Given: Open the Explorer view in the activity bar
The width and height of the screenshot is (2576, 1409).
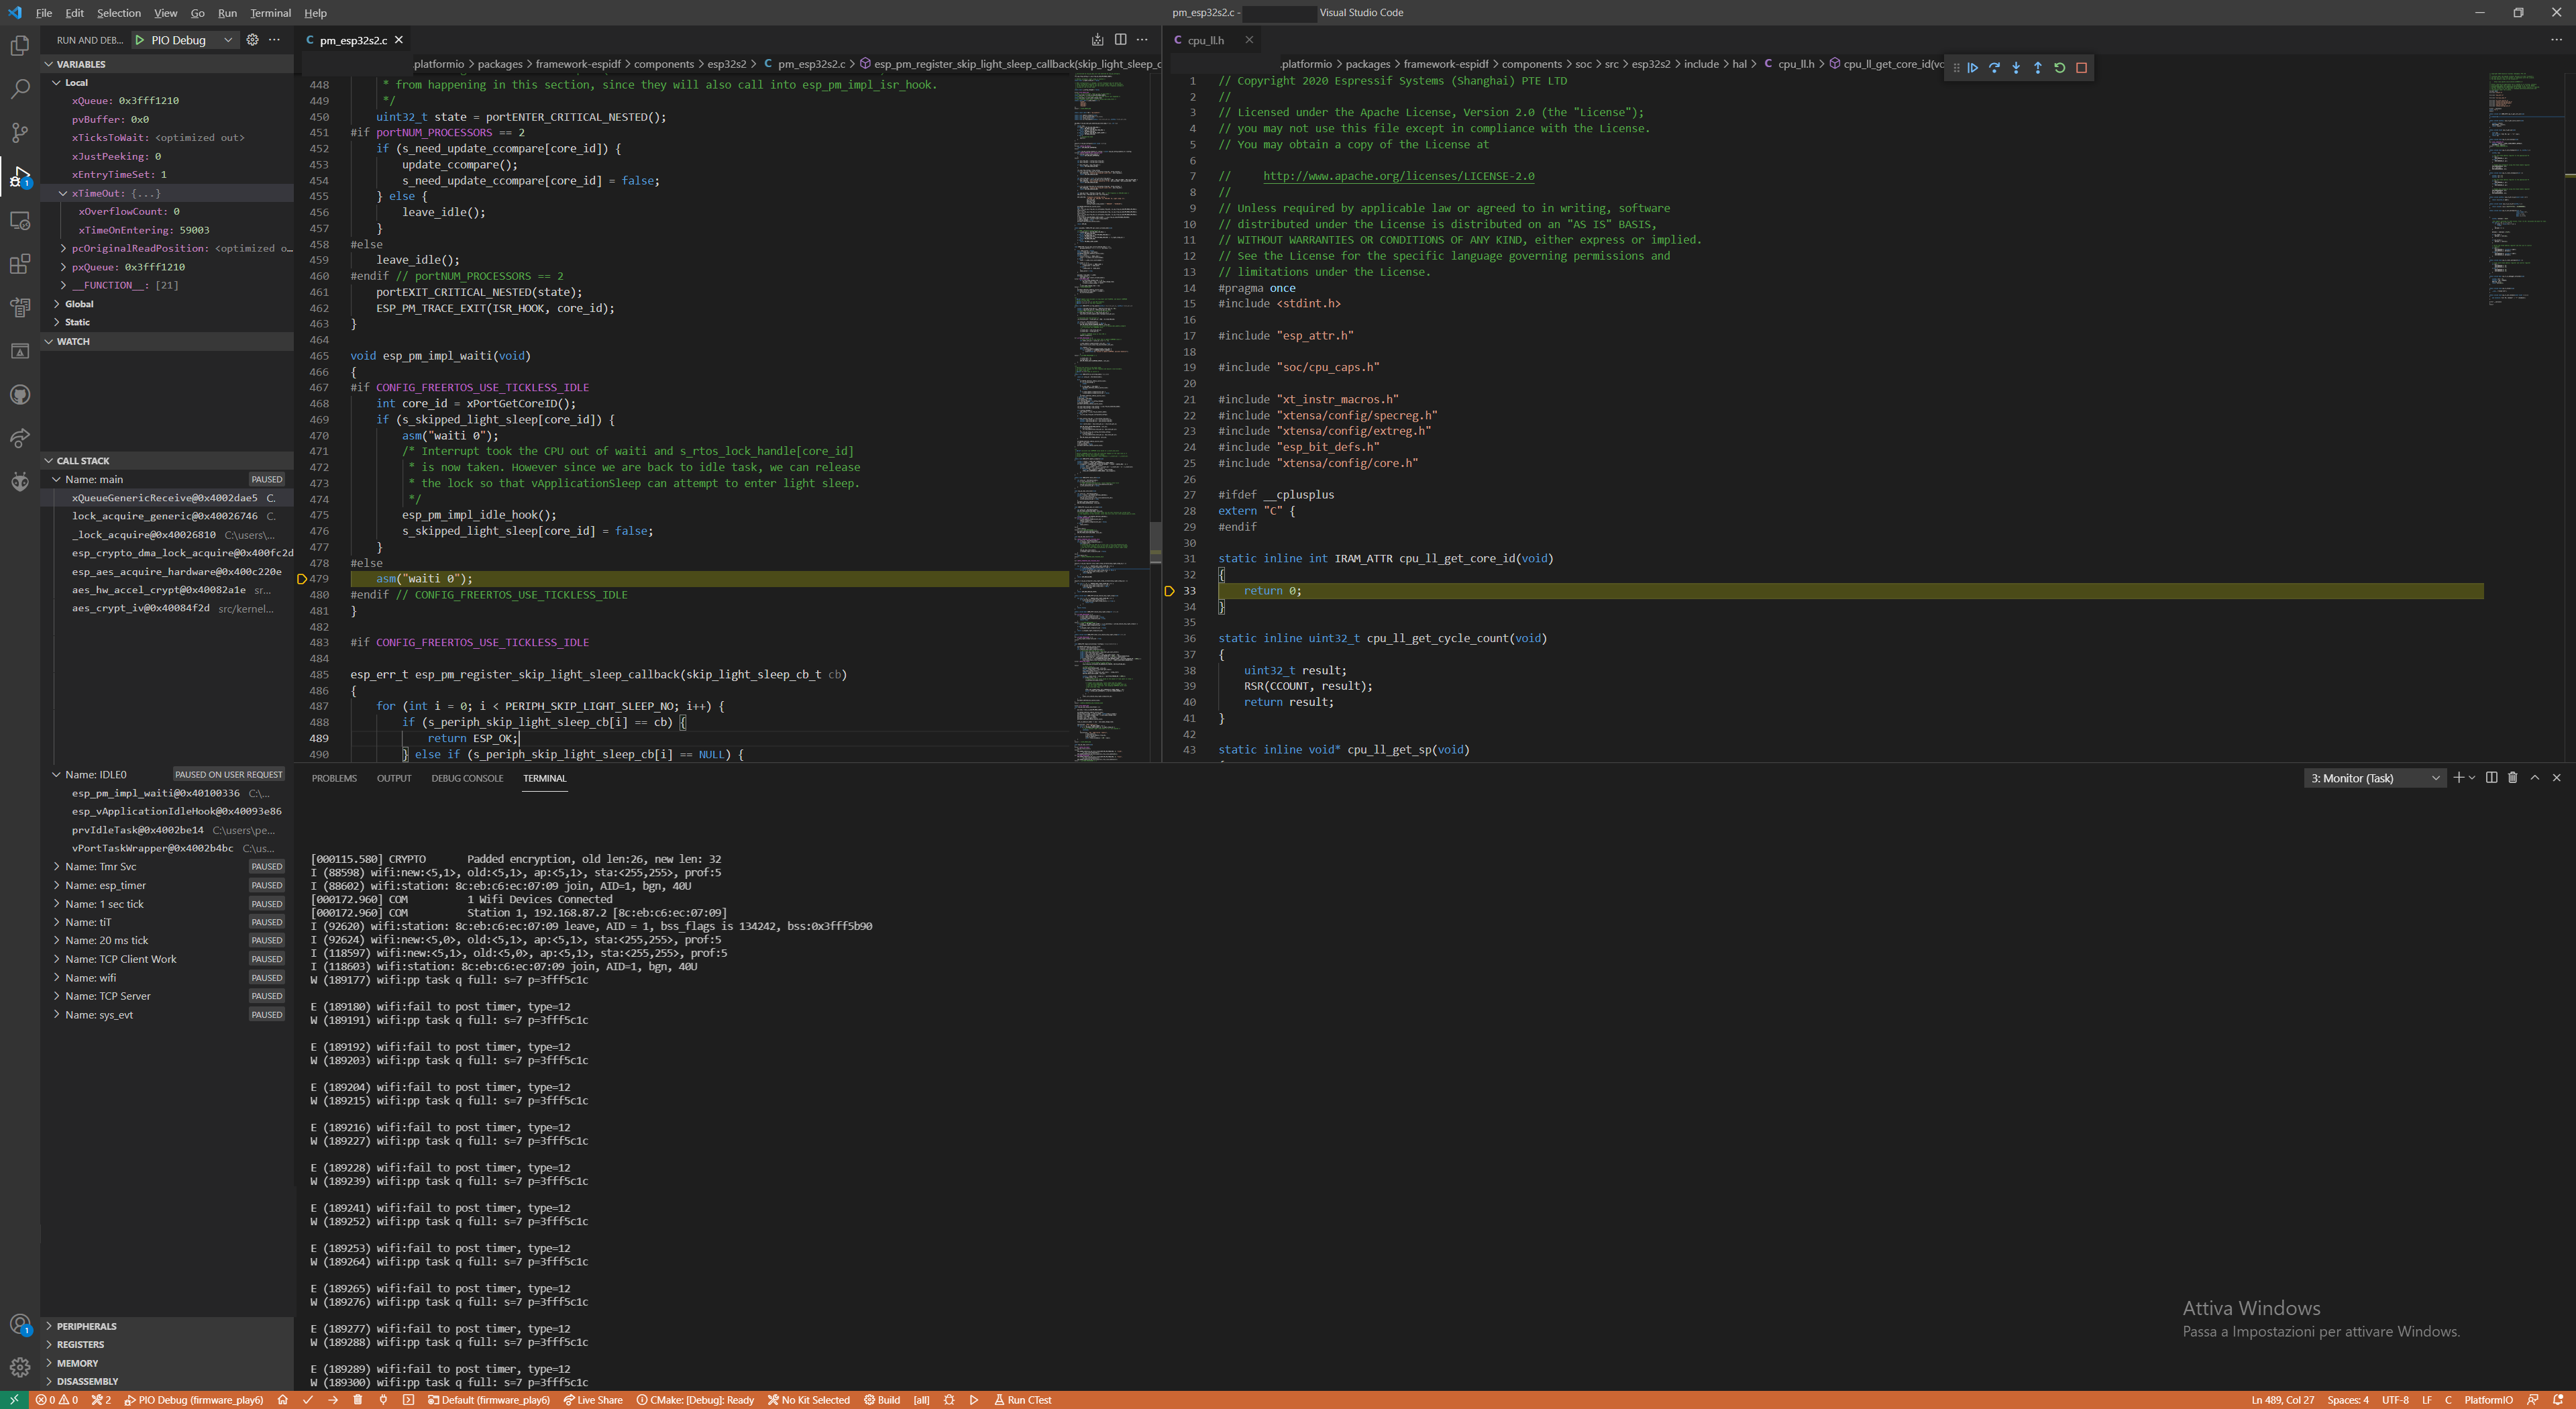Looking at the screenshot, I should pyautogui.click(x=20, y=46).
